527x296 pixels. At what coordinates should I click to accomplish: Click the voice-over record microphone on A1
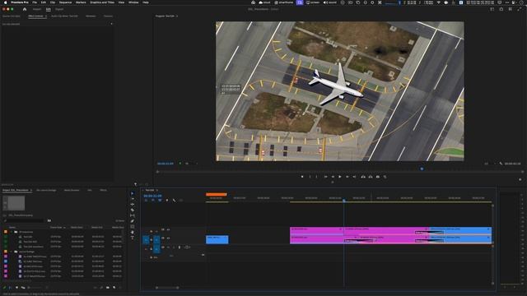[180, 247]
